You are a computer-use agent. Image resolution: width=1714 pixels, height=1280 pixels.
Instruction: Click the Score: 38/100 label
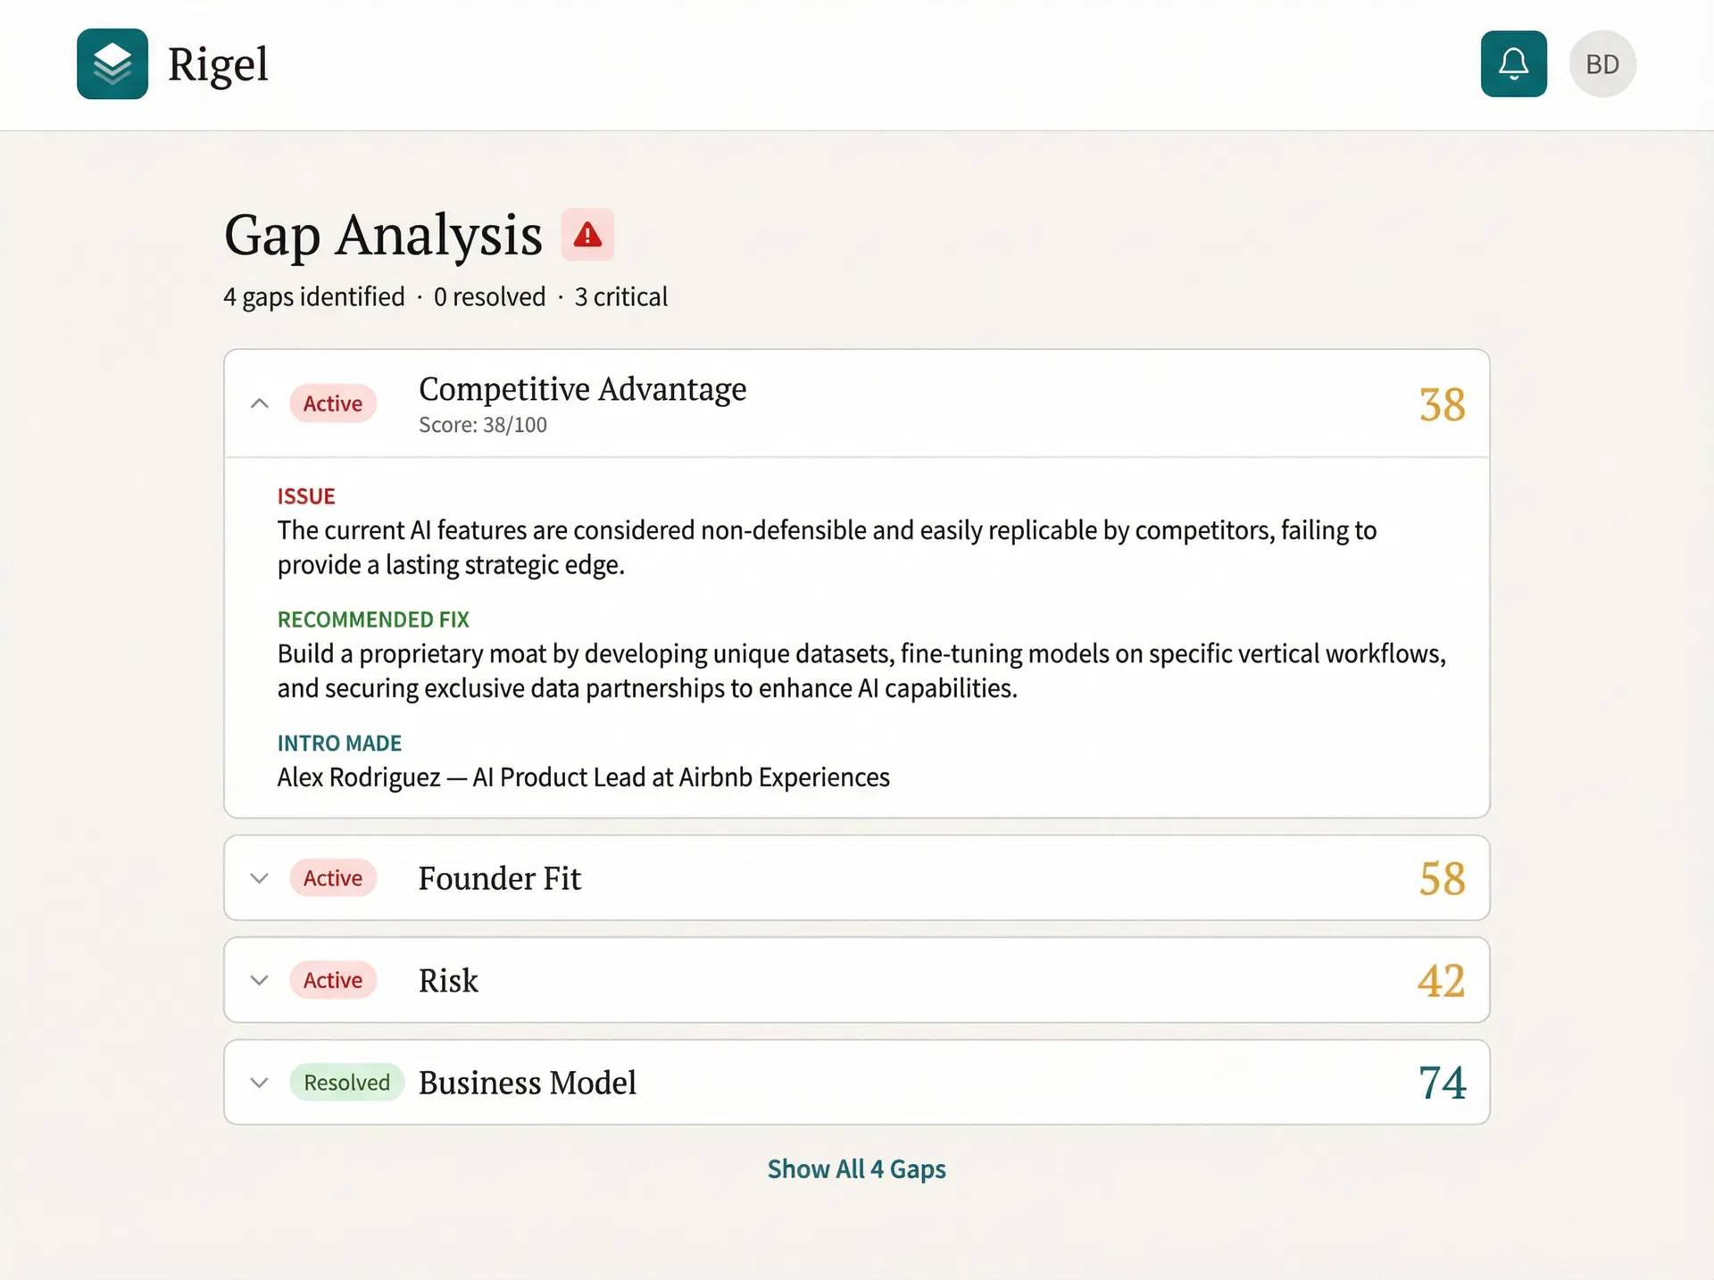point(482,424)
